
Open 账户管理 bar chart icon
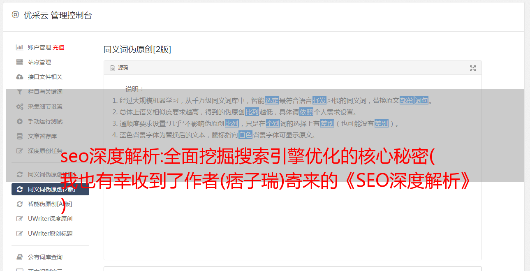pyautogui.click(x=19, y=47)
